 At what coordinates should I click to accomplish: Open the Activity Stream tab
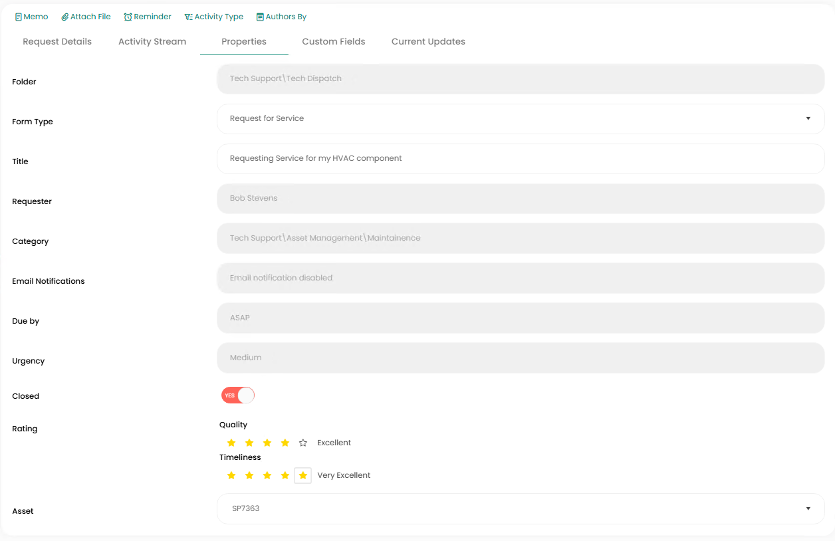(x=152, y=41)
